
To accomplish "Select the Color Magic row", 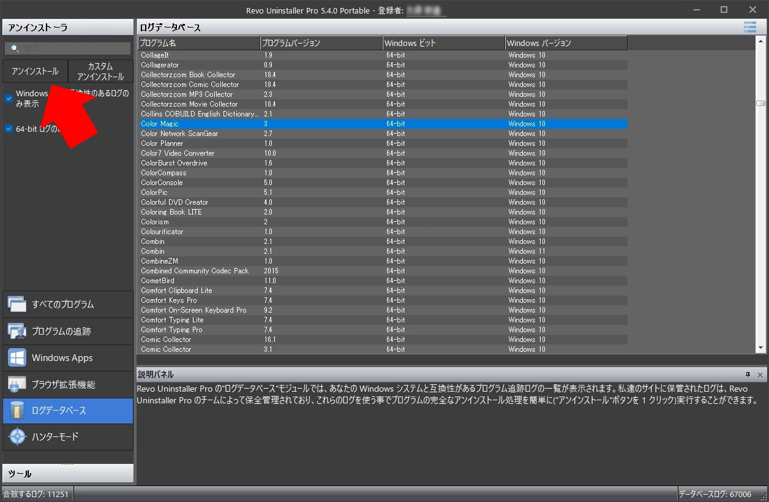I will click(383, 124).
